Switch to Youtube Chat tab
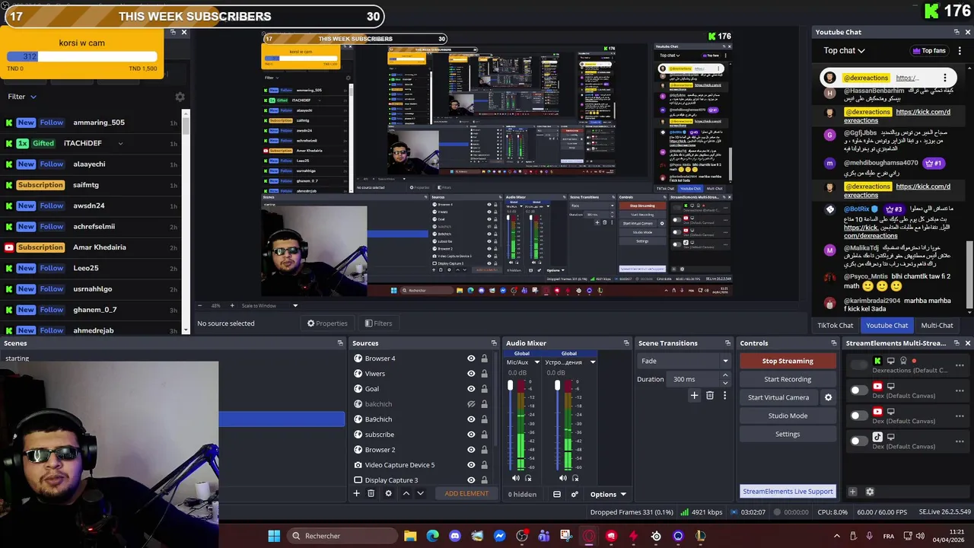This screenshot has height=548, width=974. tap(886, 325)
